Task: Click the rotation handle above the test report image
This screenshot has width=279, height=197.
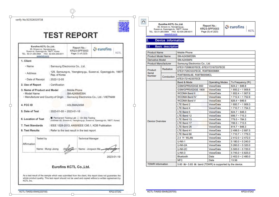Action: [72, 11]
